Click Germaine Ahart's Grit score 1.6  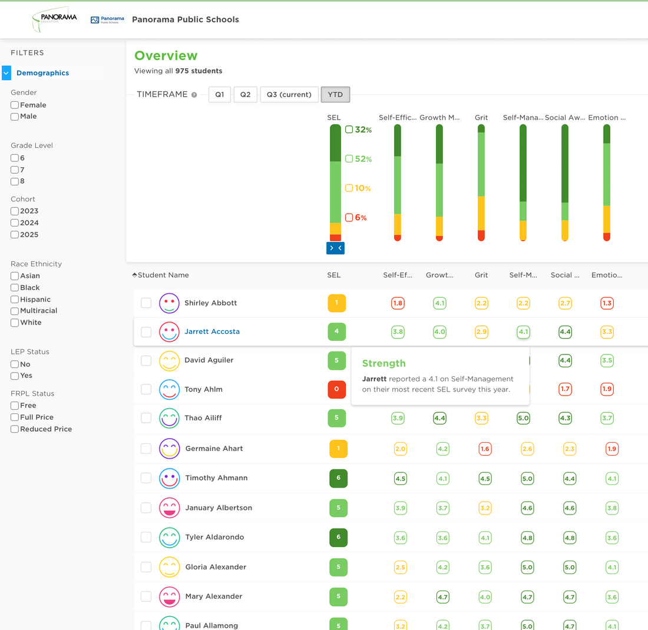tap(485, 449)
